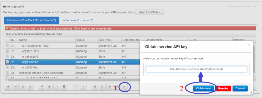This screenshot has height=98, width=262.
Task: Click the Obtain new button
Action: [203, 88]
